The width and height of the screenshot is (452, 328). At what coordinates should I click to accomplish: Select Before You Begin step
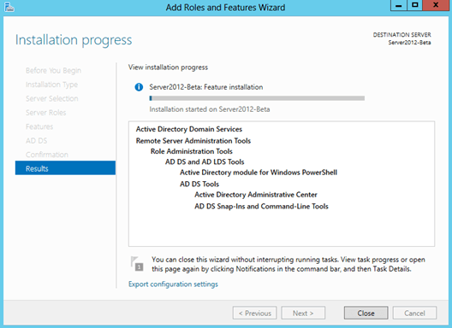53,71
